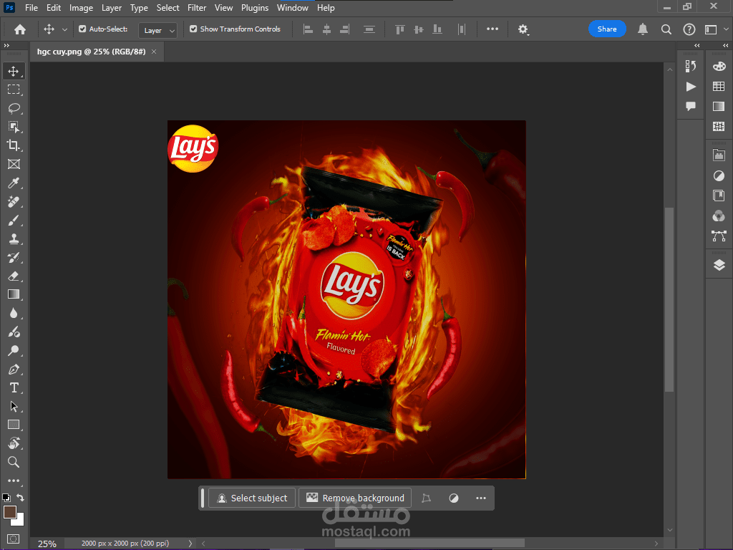Image resolution: width=733 pixels, height=550 pixels.
Task: Open the Swatches panel grid icon
Action: (x=719, y=87)
